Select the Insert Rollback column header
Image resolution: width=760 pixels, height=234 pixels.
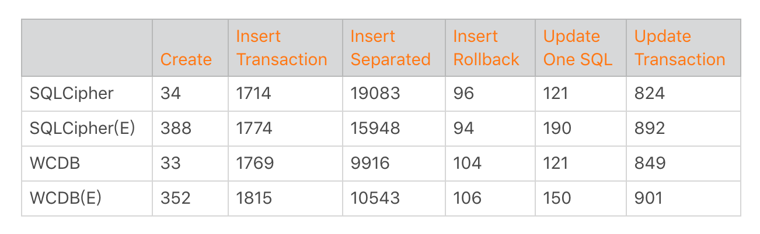click(486, 48)
